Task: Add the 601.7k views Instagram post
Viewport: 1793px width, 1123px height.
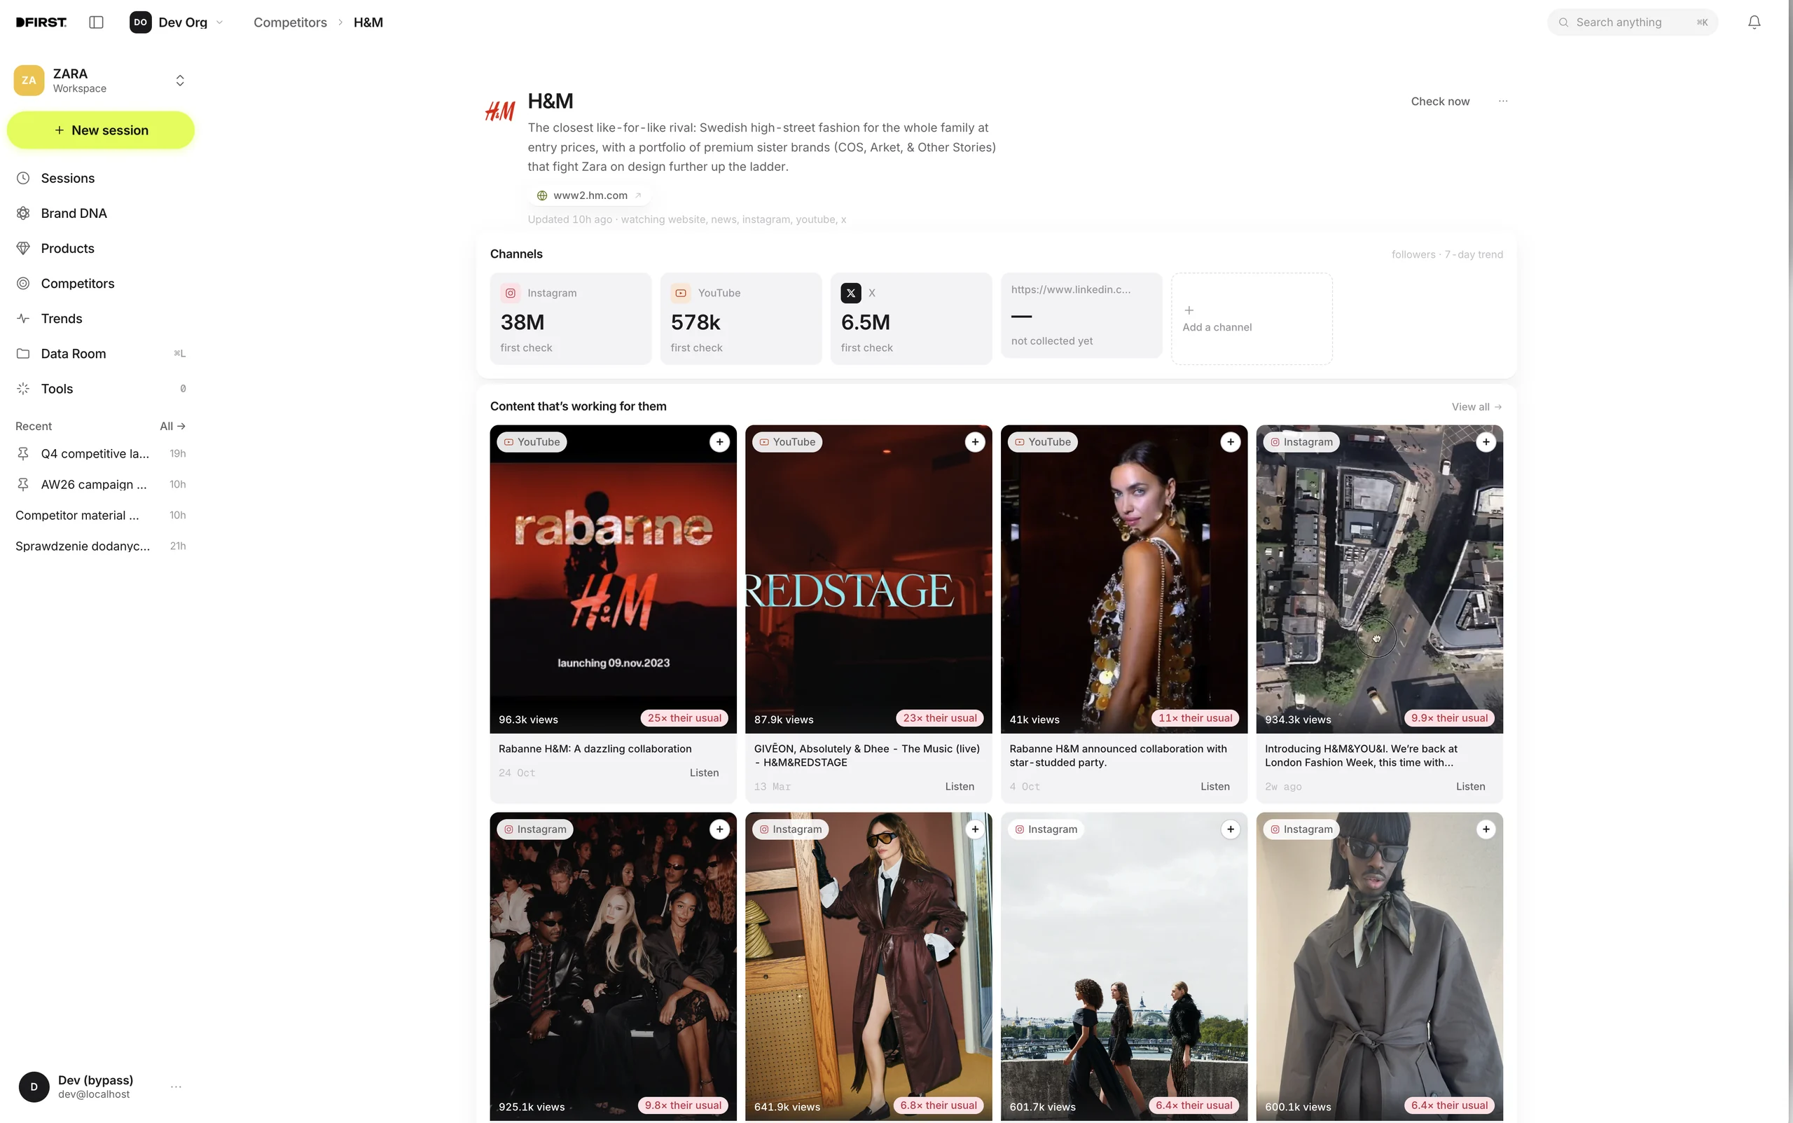Action: [x=1230, y=829]
